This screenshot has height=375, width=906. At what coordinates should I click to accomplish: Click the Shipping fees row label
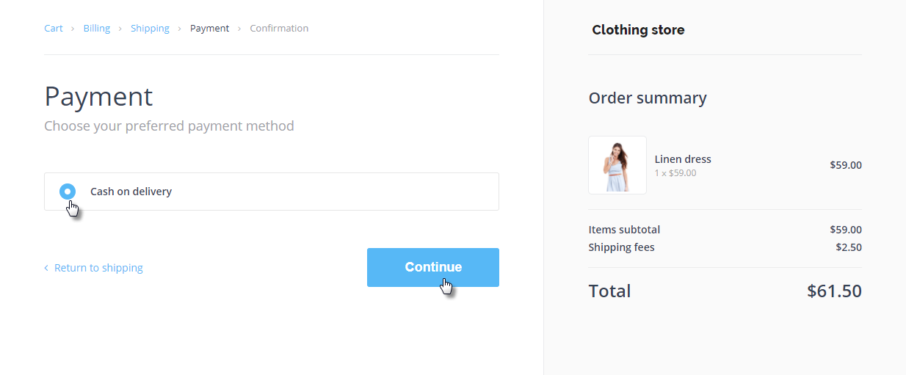tap(621, 247)
